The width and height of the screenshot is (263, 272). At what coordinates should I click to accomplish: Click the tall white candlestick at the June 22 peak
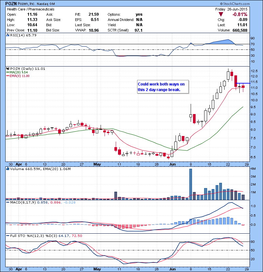point(228,75)
